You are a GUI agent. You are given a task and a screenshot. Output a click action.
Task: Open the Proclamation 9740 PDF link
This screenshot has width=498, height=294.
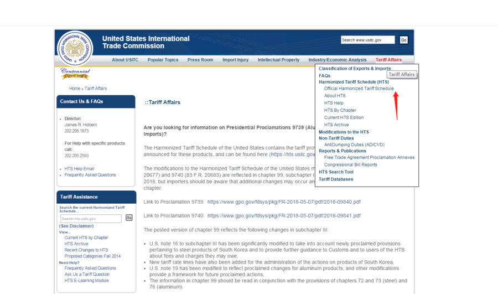pos(284,215)
